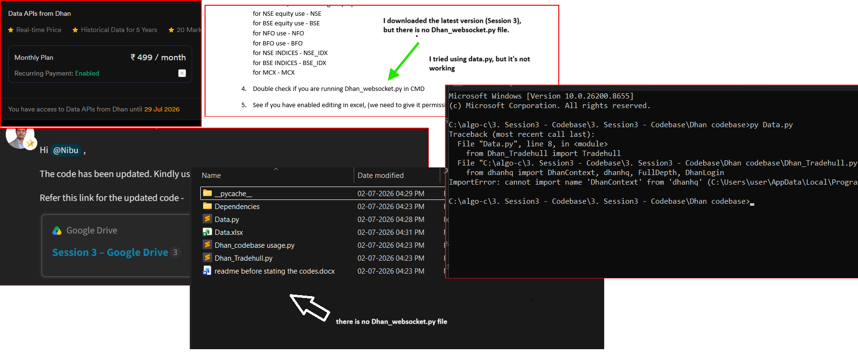
Task: Click the @Nibu mention tag
Action: tap(65, 150)
